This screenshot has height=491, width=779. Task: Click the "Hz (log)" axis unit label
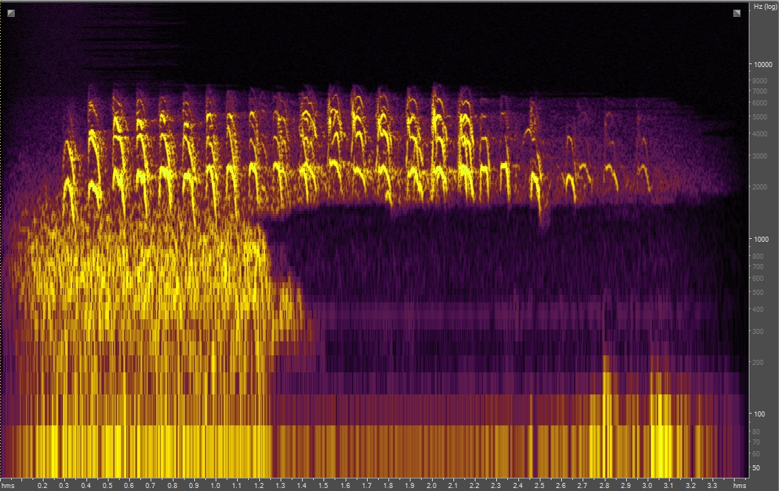click(763, 7)
